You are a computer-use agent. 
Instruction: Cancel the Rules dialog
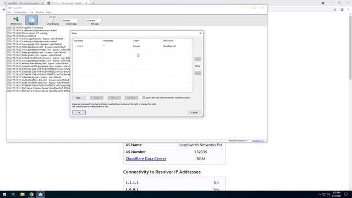point(194,112)
